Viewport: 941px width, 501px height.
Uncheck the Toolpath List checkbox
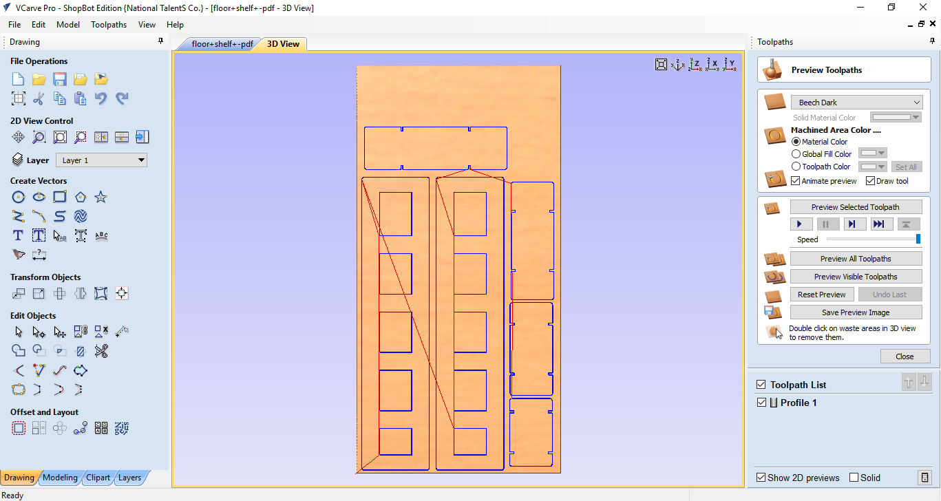761,385
